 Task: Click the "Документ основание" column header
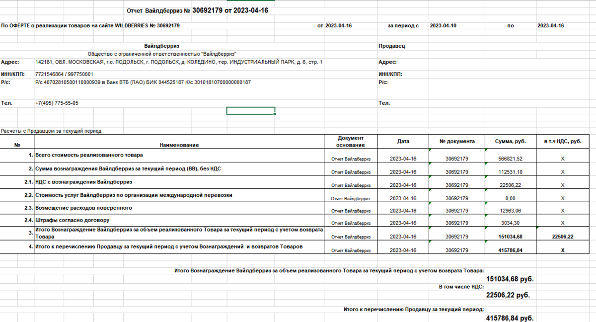click(x=351, y=142)
